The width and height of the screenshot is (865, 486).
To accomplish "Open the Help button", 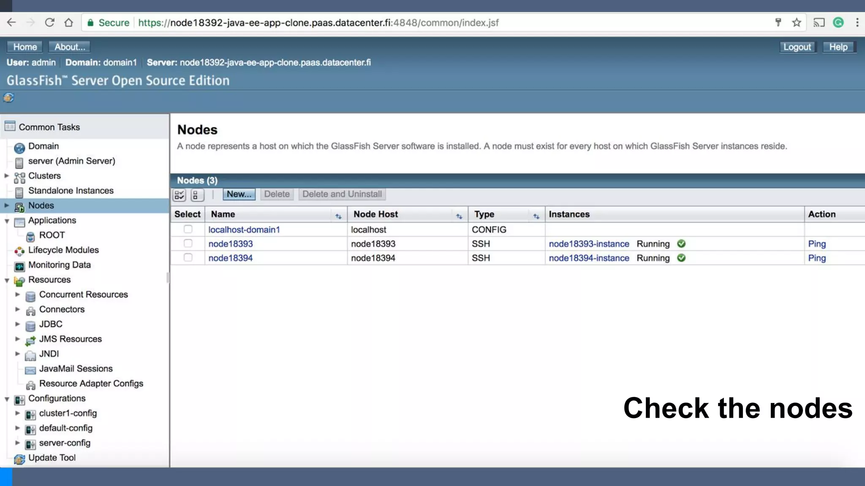I will pos(839,47).
